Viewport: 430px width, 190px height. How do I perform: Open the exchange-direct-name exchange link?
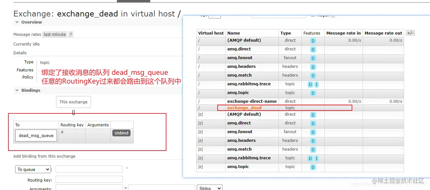tap(252, 101)
